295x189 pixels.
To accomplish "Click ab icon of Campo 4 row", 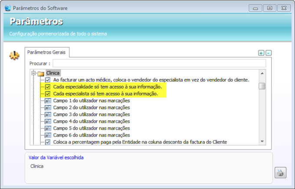I will click(48, 121).
